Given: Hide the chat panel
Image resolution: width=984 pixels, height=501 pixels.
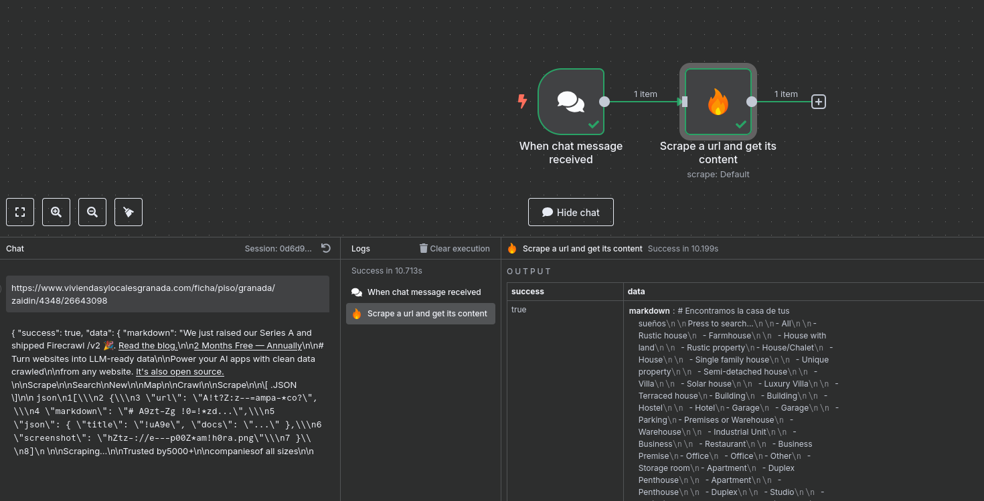Looking at the screenshot, I should [570, 212].
